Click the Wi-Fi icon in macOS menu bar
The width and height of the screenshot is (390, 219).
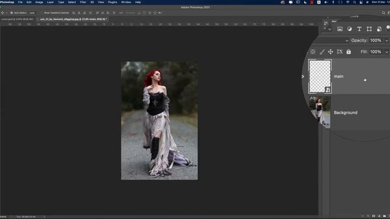pyautogui.click(x=348, y=2)
